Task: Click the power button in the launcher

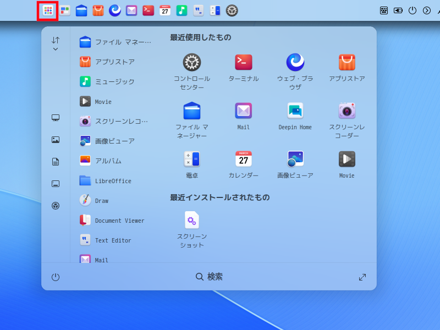Action: coord(56,277)
